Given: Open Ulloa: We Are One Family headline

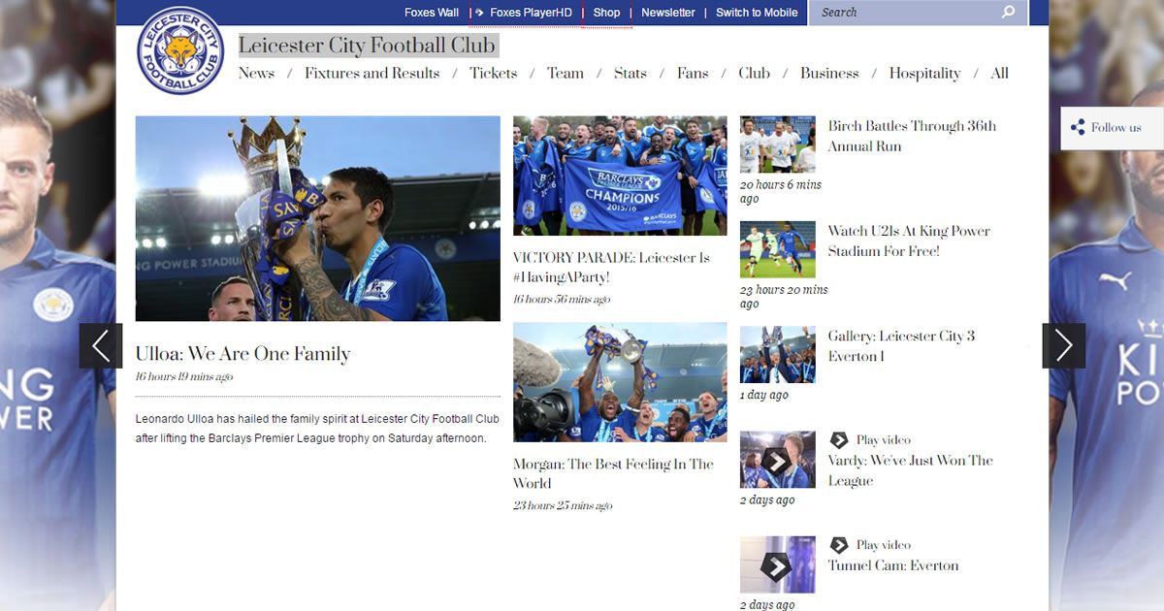Looking at the screenshot, I should pos(242,354).
